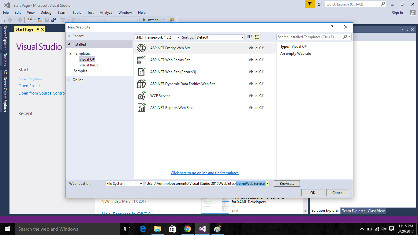418x235 pixels.
Task: Open the Web location type dropdown
Action: click(x=141, y=184)
